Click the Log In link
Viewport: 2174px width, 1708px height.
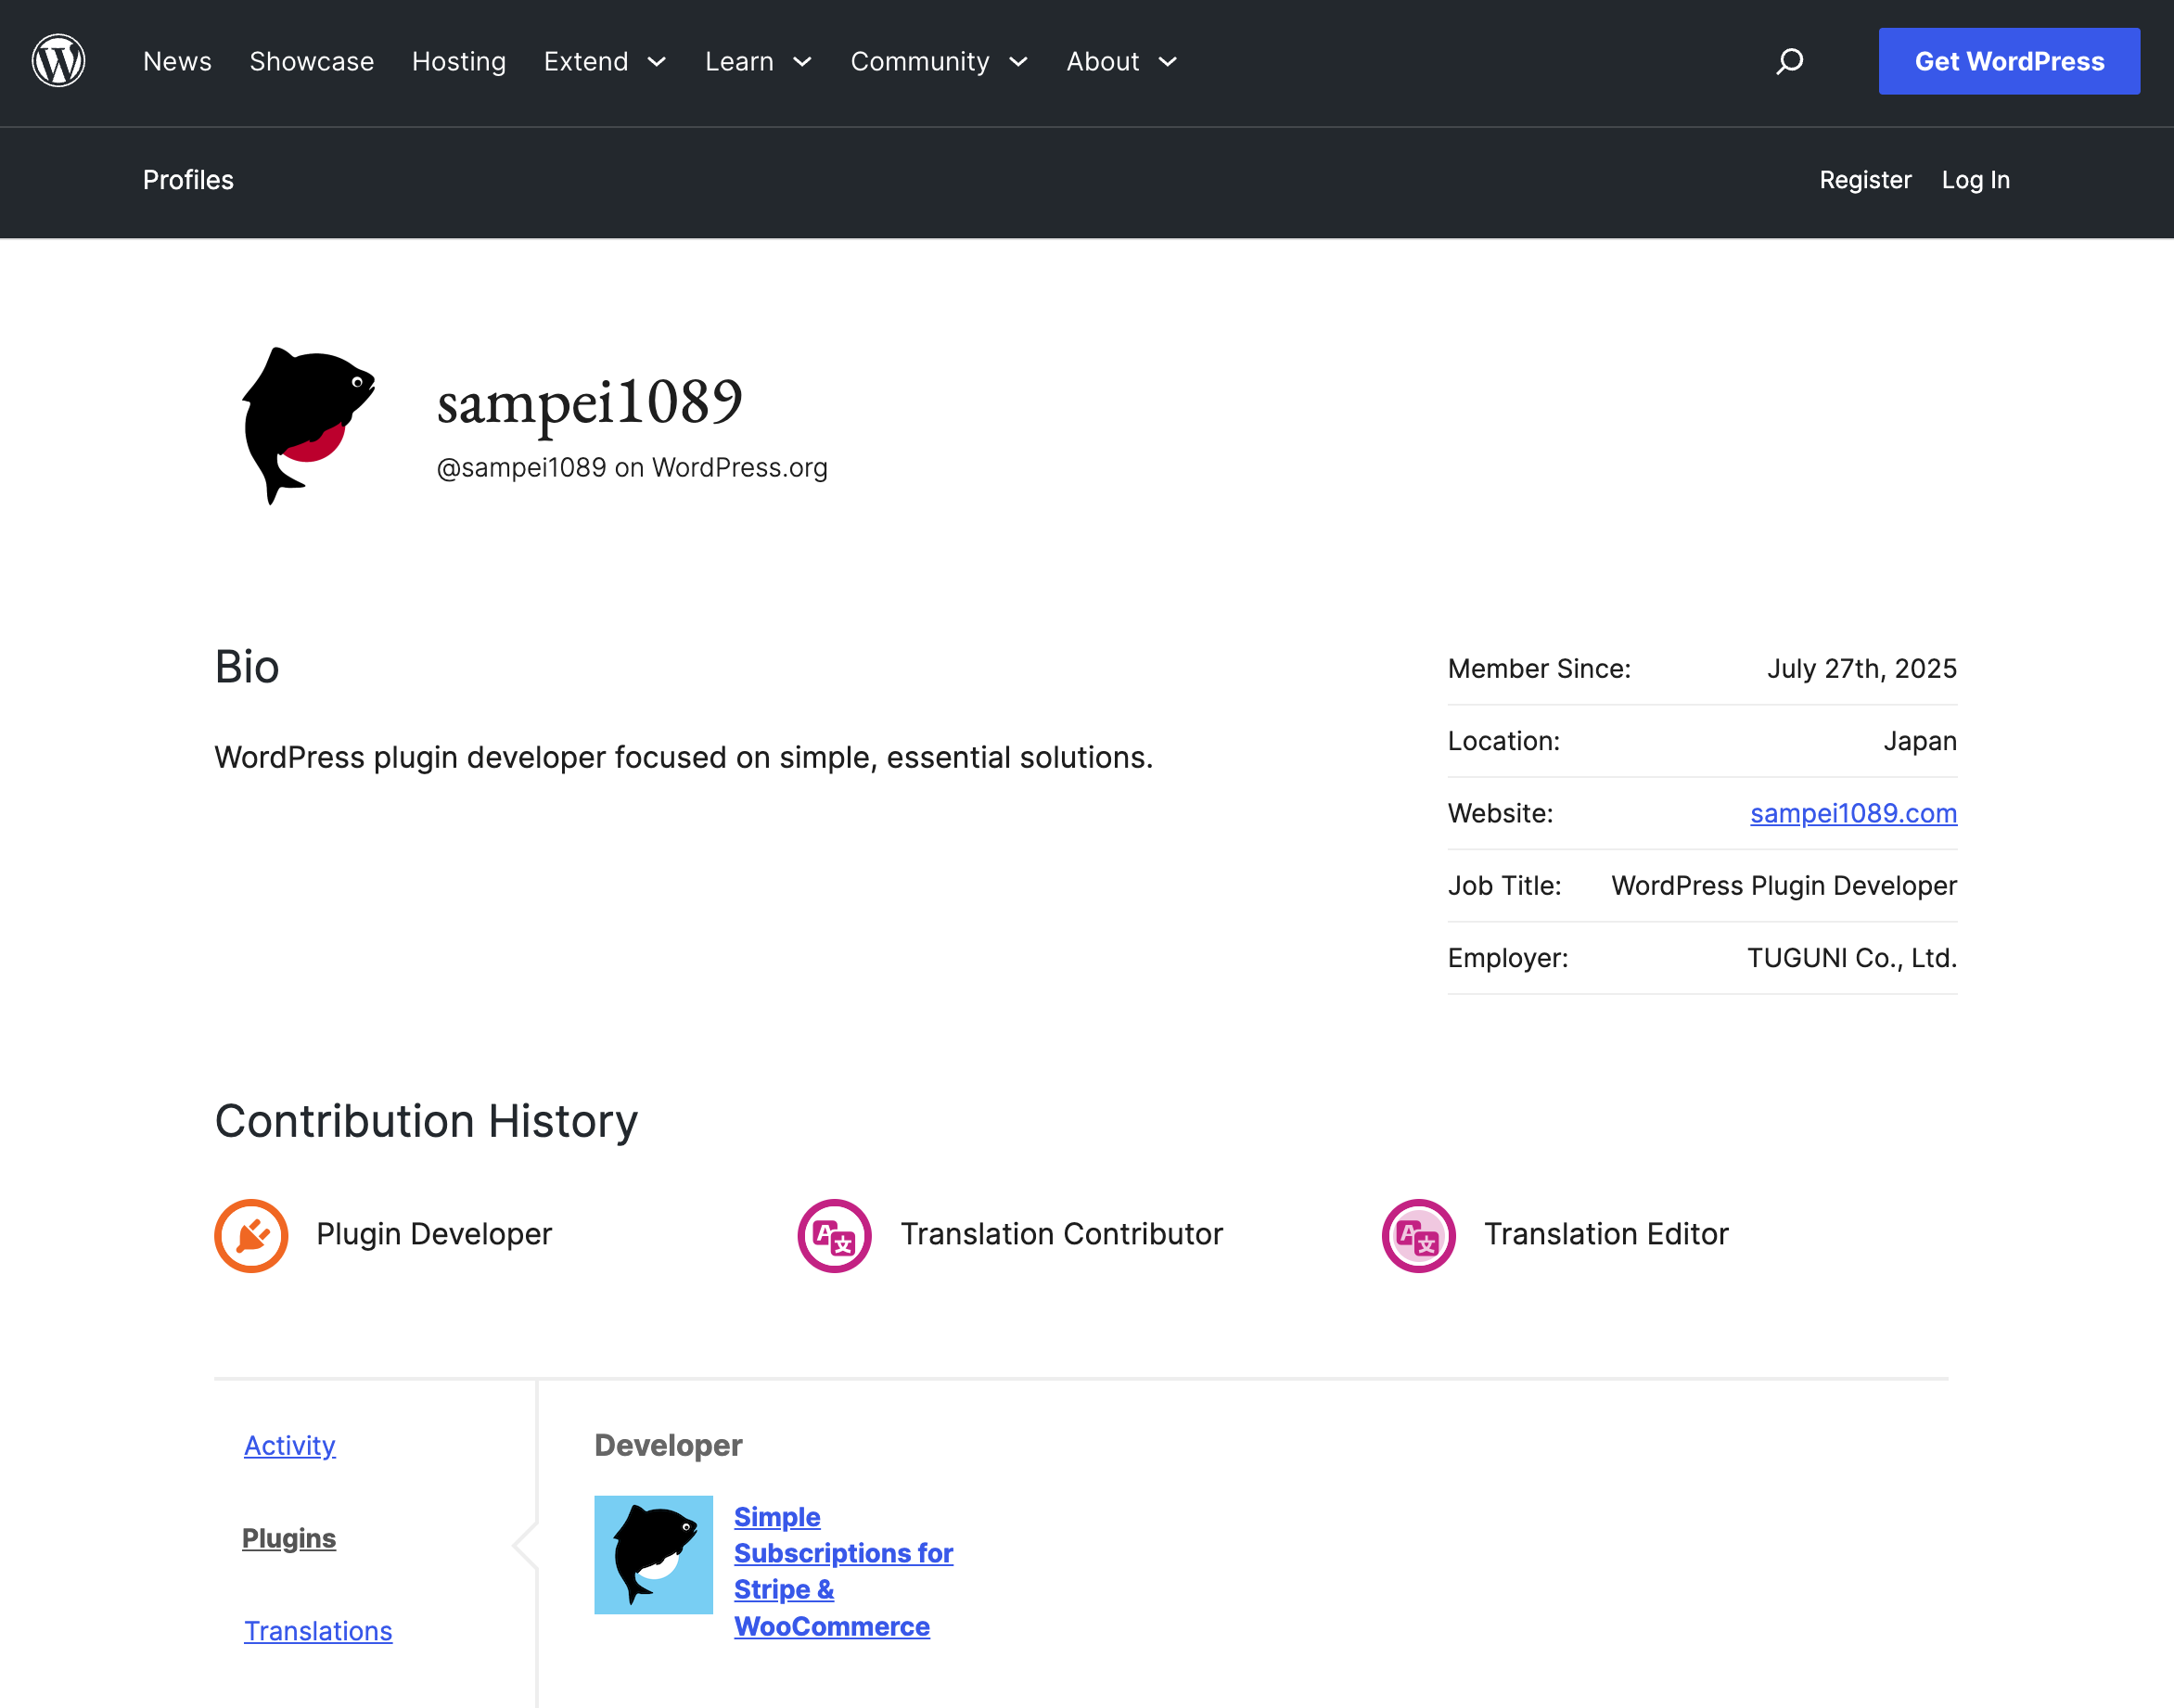1975,180
